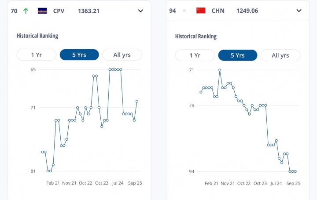Screen dimensions: 317x200
Task: Click the last data point on CHN chart
Action: coord(295,171)
